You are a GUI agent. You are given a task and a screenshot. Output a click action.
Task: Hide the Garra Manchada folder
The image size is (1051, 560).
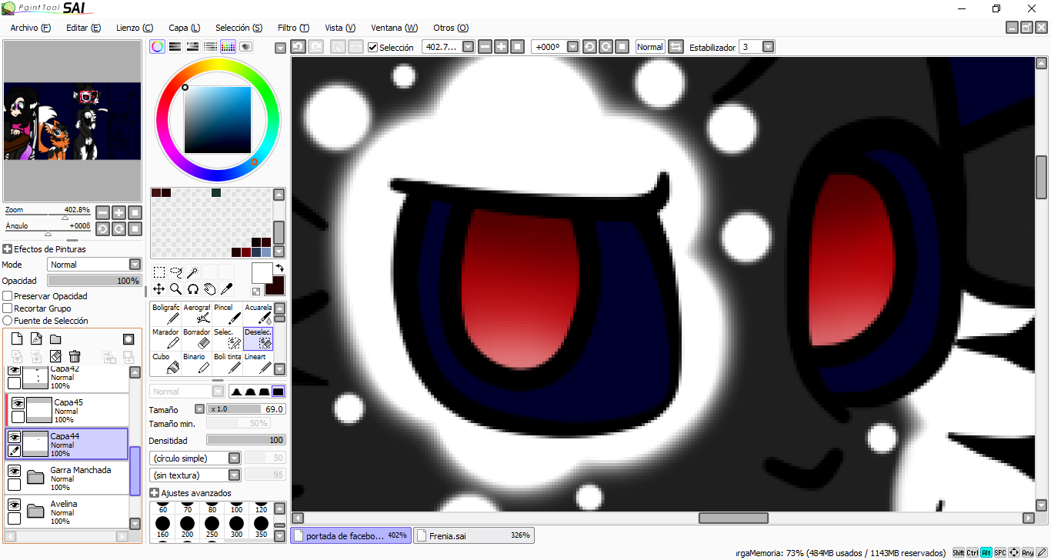[x=14, y=471]
